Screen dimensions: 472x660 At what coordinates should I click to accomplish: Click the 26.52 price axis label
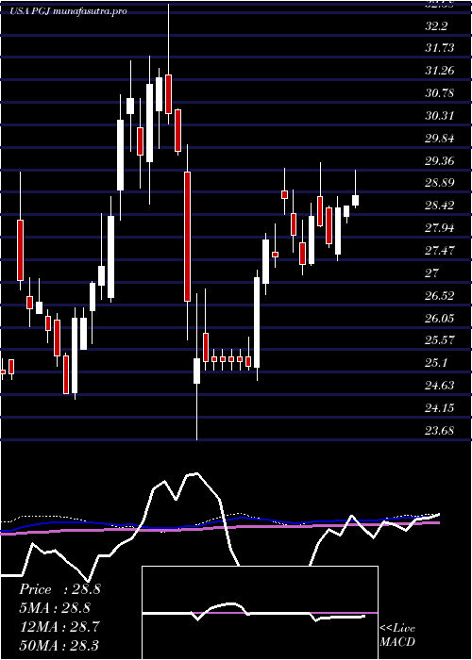(x=440, y=296)
